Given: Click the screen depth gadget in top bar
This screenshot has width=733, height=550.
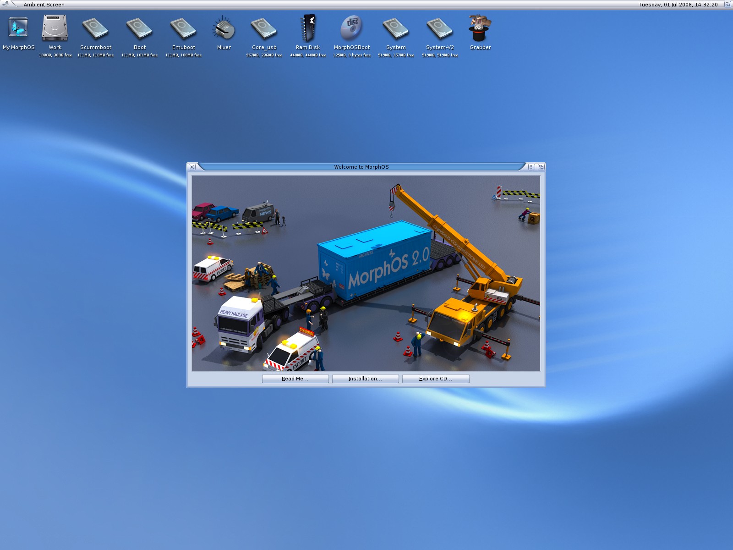Looking at the screenshot, I should pyautogui.click(x=728, y=4).
